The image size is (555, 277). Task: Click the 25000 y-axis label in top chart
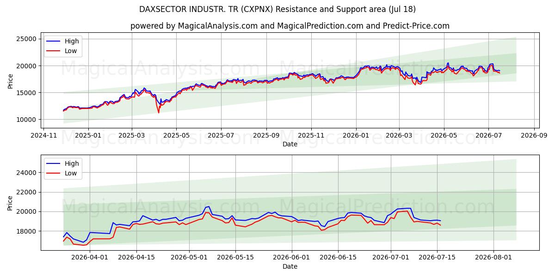coord(27,39)
